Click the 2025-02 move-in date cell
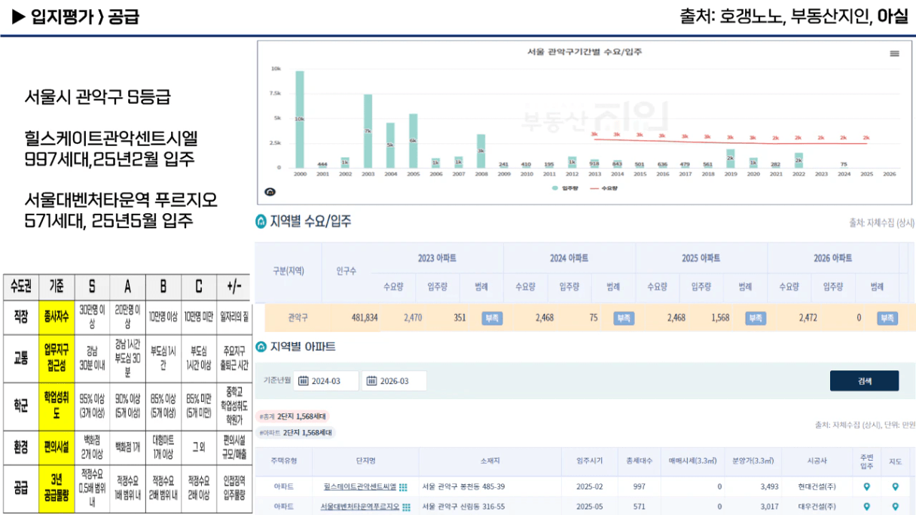Image resolution: width=916 pixels, height=515 pixels. click(589, 486)
